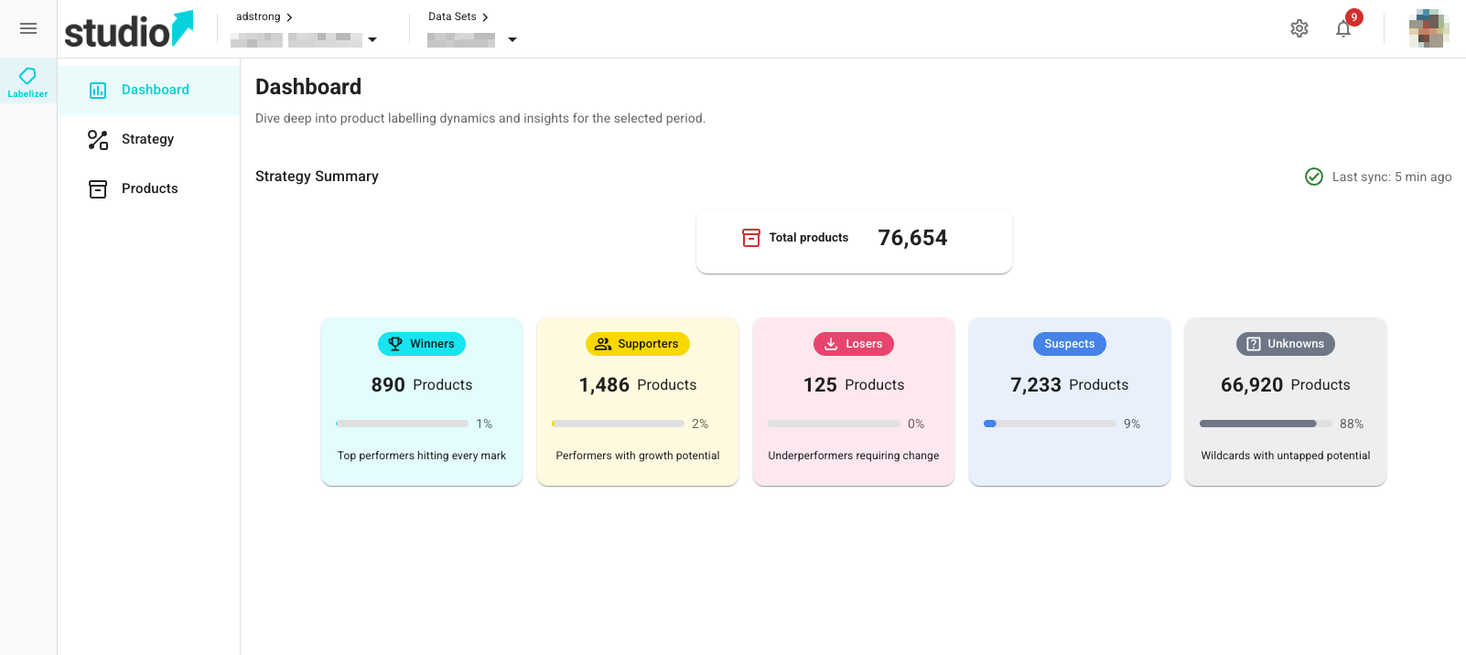1466x655 pixels.
Task: Open the user avatar menu
Action: coord(1428,28)
